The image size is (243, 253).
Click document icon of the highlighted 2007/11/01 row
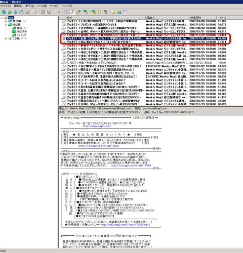click(64, 38)
